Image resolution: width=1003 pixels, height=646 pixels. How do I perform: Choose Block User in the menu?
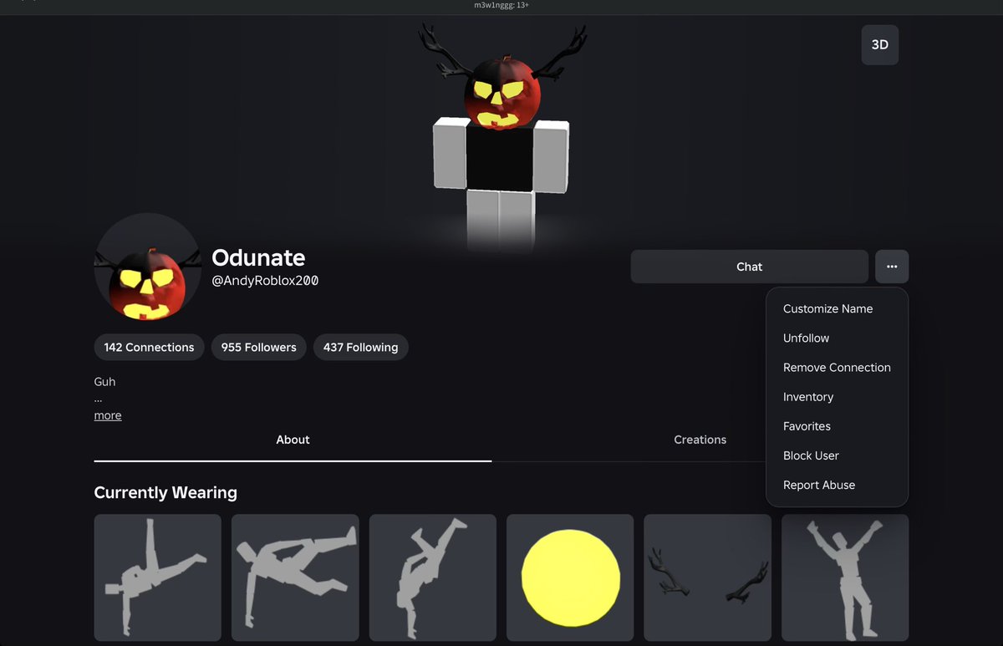pos(811,455)
